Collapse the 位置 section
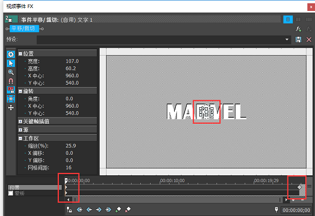 tap(20, 54)
